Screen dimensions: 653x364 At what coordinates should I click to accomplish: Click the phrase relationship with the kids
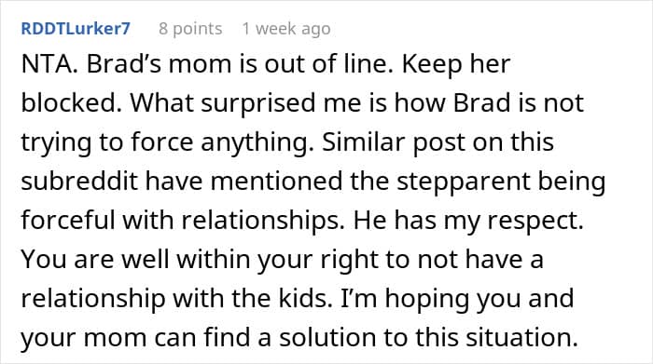(x=176, y=298)
